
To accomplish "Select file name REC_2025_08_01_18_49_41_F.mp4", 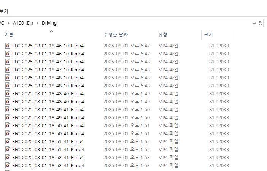I will tap(48, 110).
